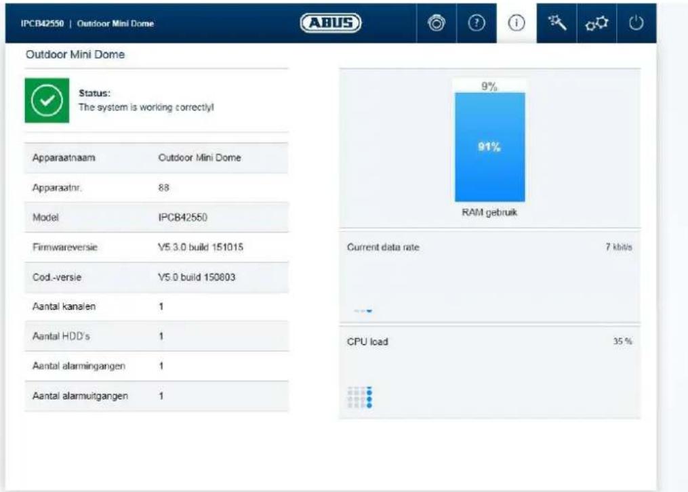Screen dimensions: 688x492
Task: Click the Model value IPCB42550
Action: tap(182, 218)
